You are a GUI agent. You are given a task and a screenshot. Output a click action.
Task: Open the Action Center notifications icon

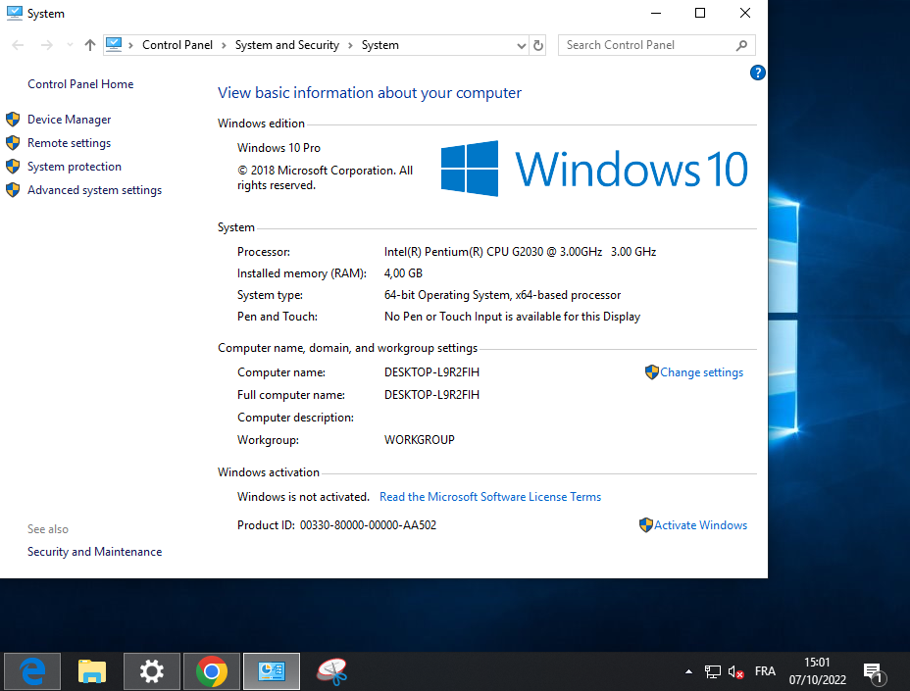[875, 672]
